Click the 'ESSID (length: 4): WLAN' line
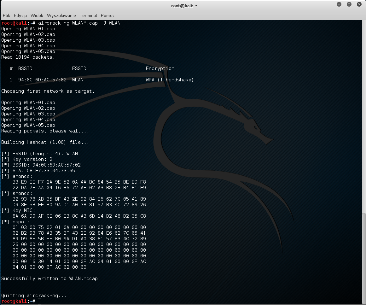This screenshot has height=305, width=366. pyautogui.click(x=40, y=153)
